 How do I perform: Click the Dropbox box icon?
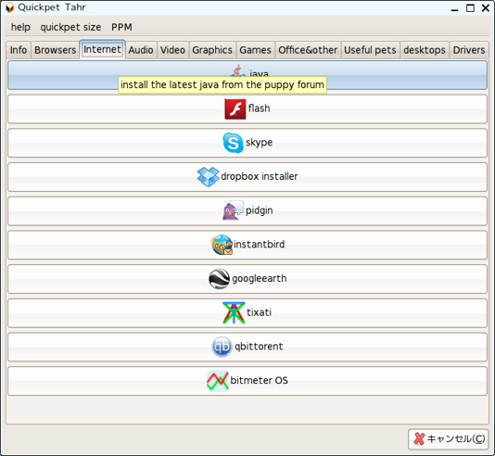pyautogui.click(x=208, y=177)
